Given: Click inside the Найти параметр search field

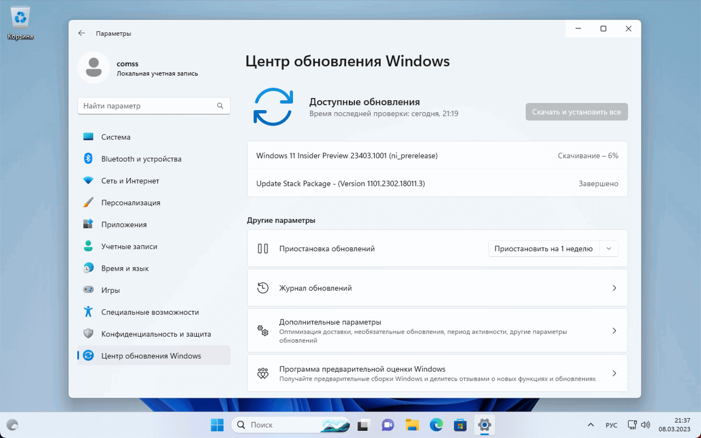Looking at the screenshot, I should (154, 105).
